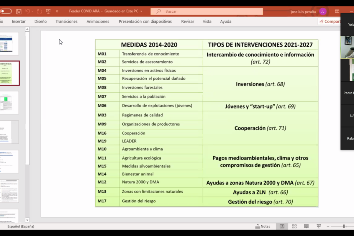This screenshot has height=236, width=354.
Task: Click 'MEDIDAS 2014-2020' table header
Action: coord(149,45)
